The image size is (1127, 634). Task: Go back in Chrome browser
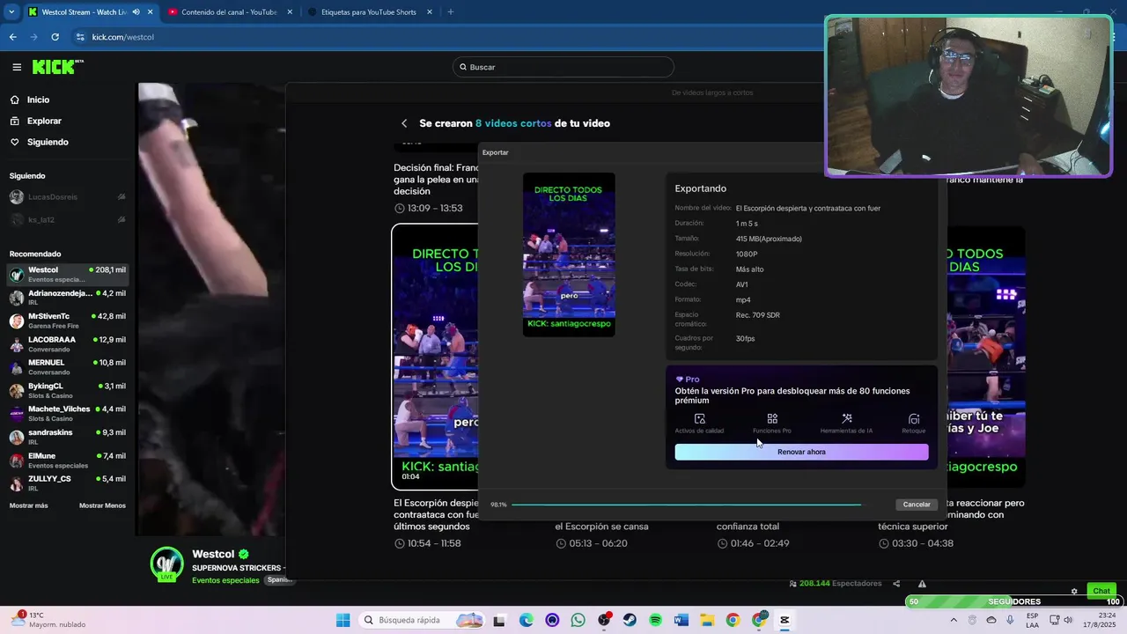(12, 37)
